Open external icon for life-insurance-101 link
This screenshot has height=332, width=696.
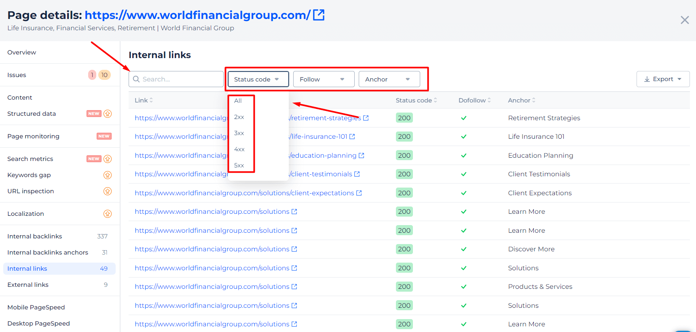(352, 136)
